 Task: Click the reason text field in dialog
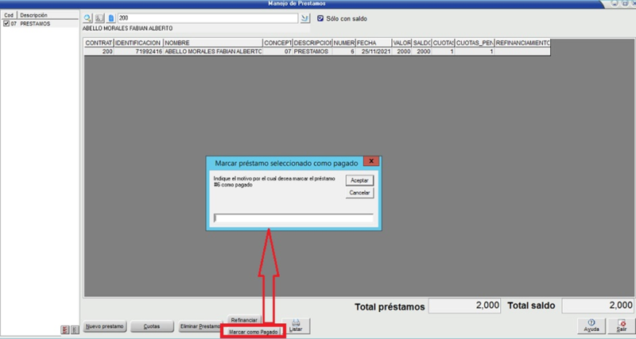point(293,217)
